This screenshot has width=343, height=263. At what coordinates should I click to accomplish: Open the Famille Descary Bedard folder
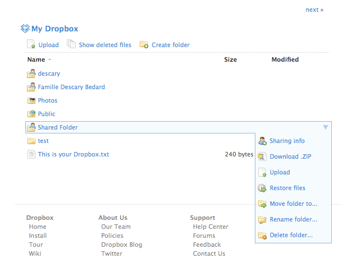click(71, 87)
